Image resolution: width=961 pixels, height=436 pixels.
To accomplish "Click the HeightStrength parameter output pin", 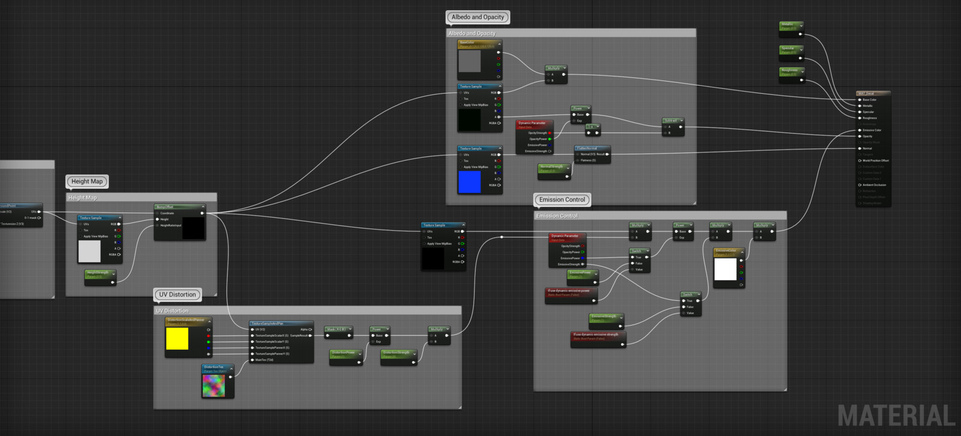I will click(112, 282).
